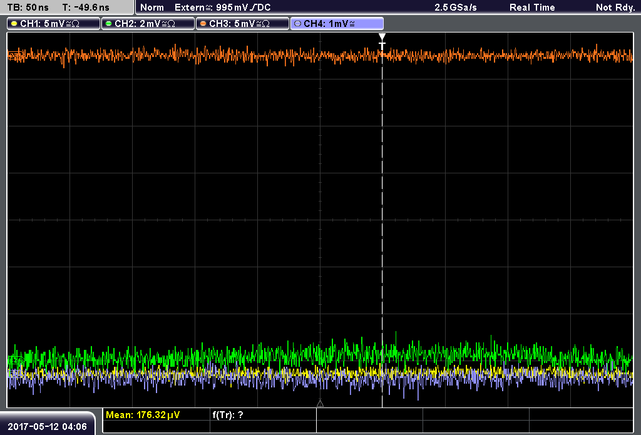This screenshot has width=641, height=435.
Task: Click the Norm trigger mode label
Action: click(x=152, y=8)
